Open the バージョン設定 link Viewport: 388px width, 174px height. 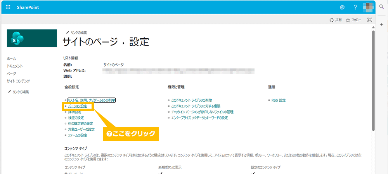[x=78, y=106]
